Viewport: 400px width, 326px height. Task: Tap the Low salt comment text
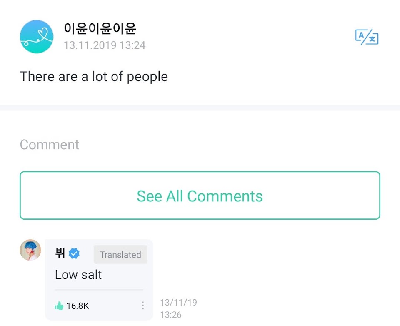[x=78, y=275]
